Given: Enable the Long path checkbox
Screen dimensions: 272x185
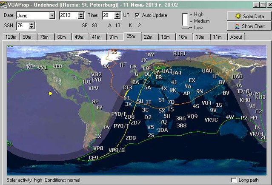Looking at the screenshot, I should [x=234, y=180].
